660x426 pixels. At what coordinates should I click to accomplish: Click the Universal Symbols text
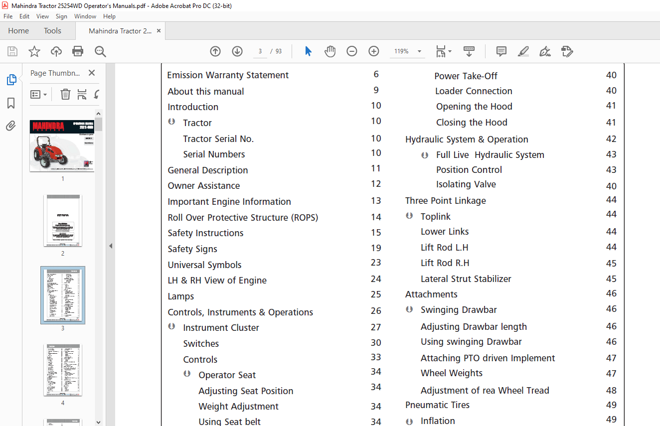point(204,265)
